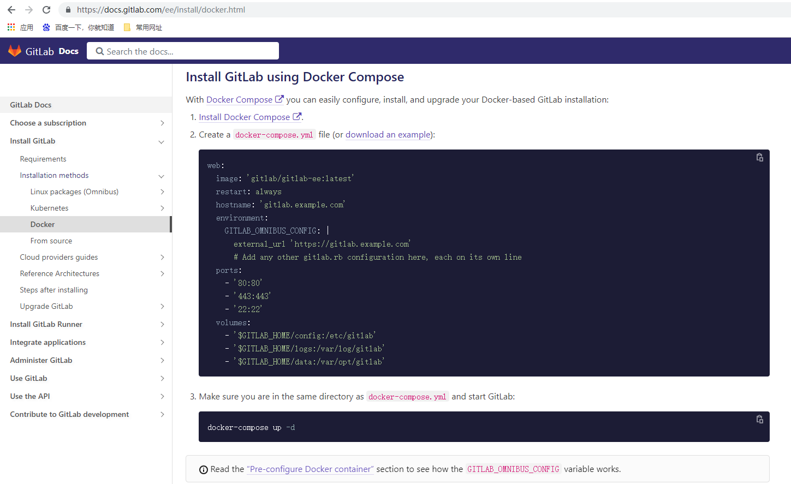Open the apps grid bookmark icon
This screenshot has width=791, height=484.
coord(11,27)
